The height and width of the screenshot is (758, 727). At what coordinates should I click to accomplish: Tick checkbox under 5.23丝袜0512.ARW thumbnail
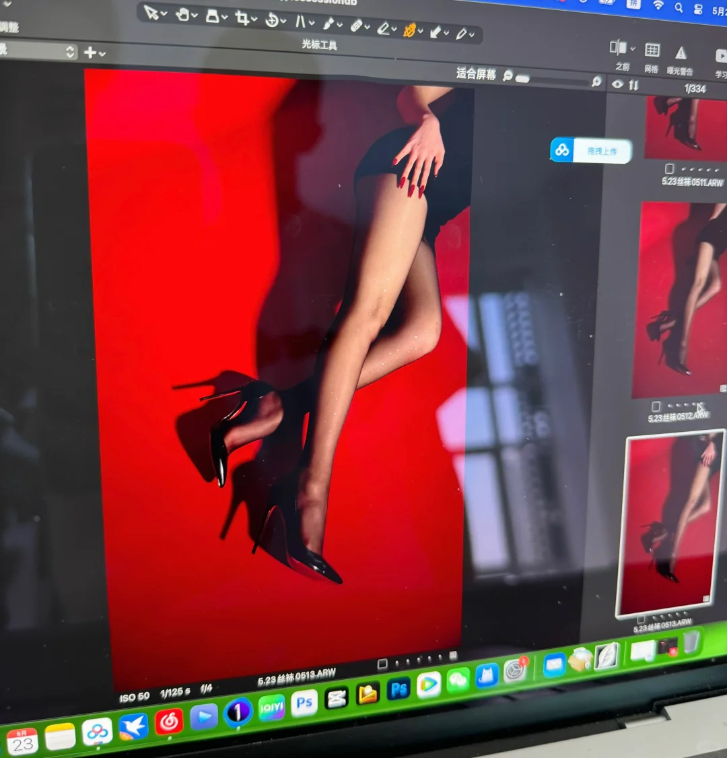[656, 406]
